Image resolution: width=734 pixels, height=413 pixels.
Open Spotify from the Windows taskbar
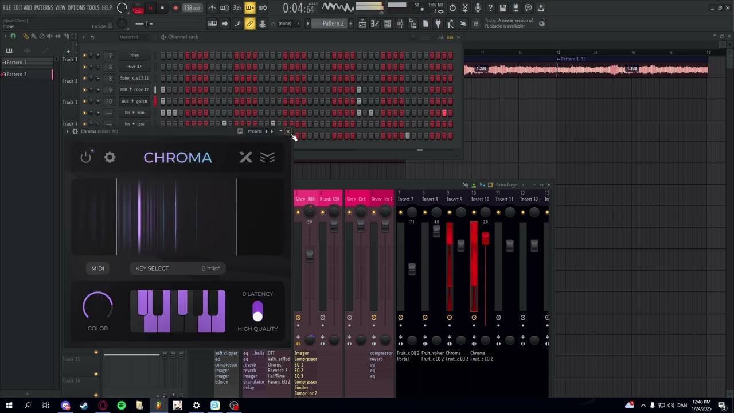pos(122,406)
